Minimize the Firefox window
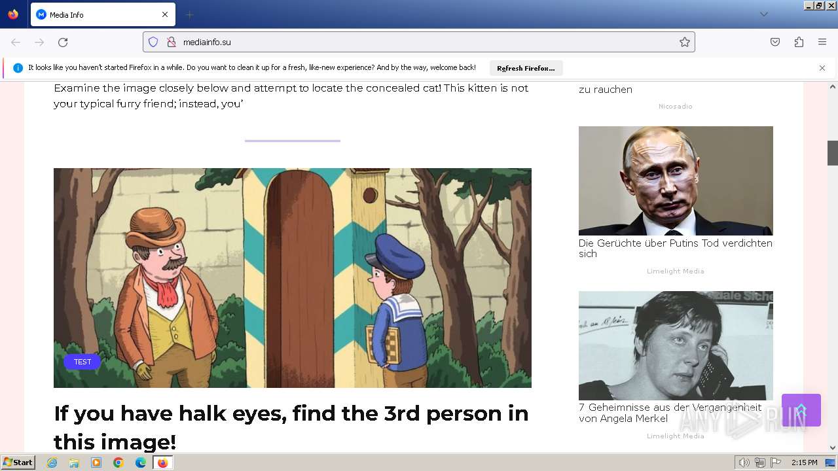838x471 pixels. [809, 5]
